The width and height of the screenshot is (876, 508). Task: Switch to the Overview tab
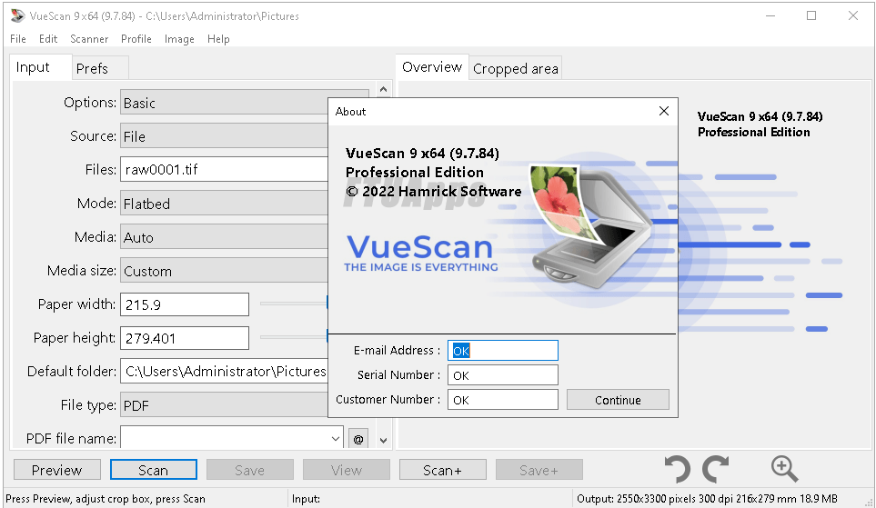tap(432, 67)
